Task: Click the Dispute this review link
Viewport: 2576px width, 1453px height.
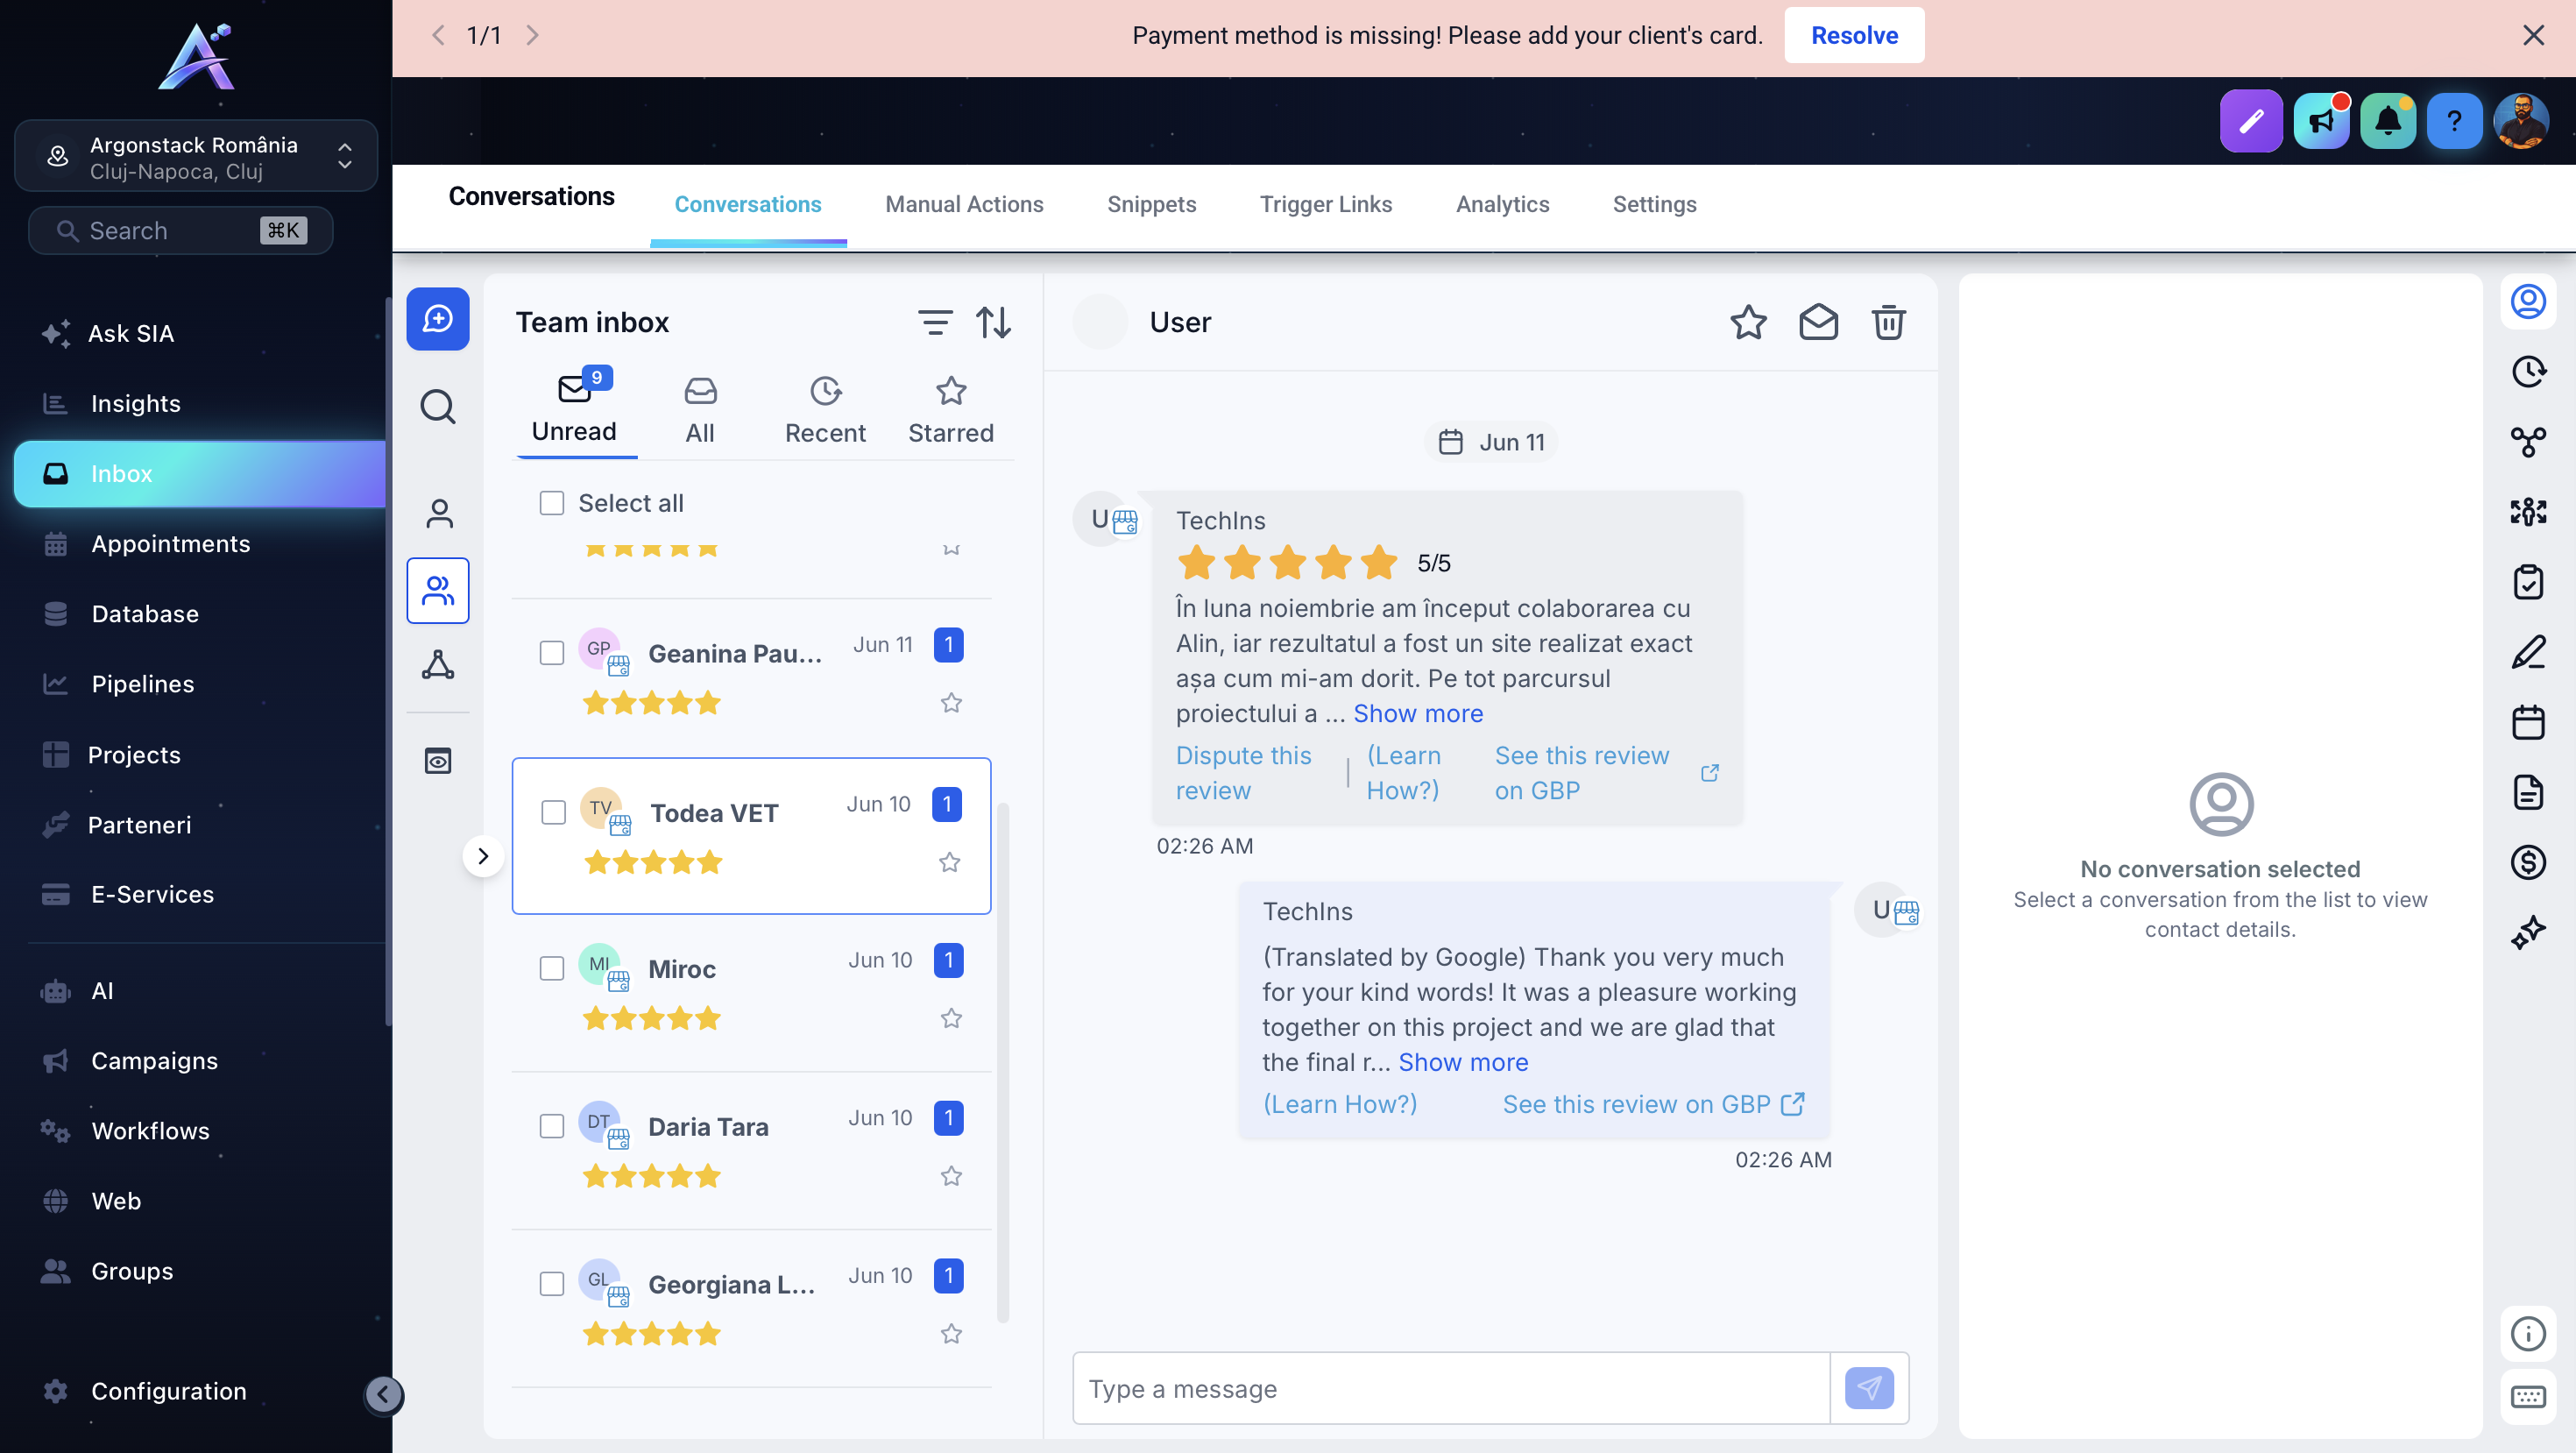Action: click(1243, 772)
